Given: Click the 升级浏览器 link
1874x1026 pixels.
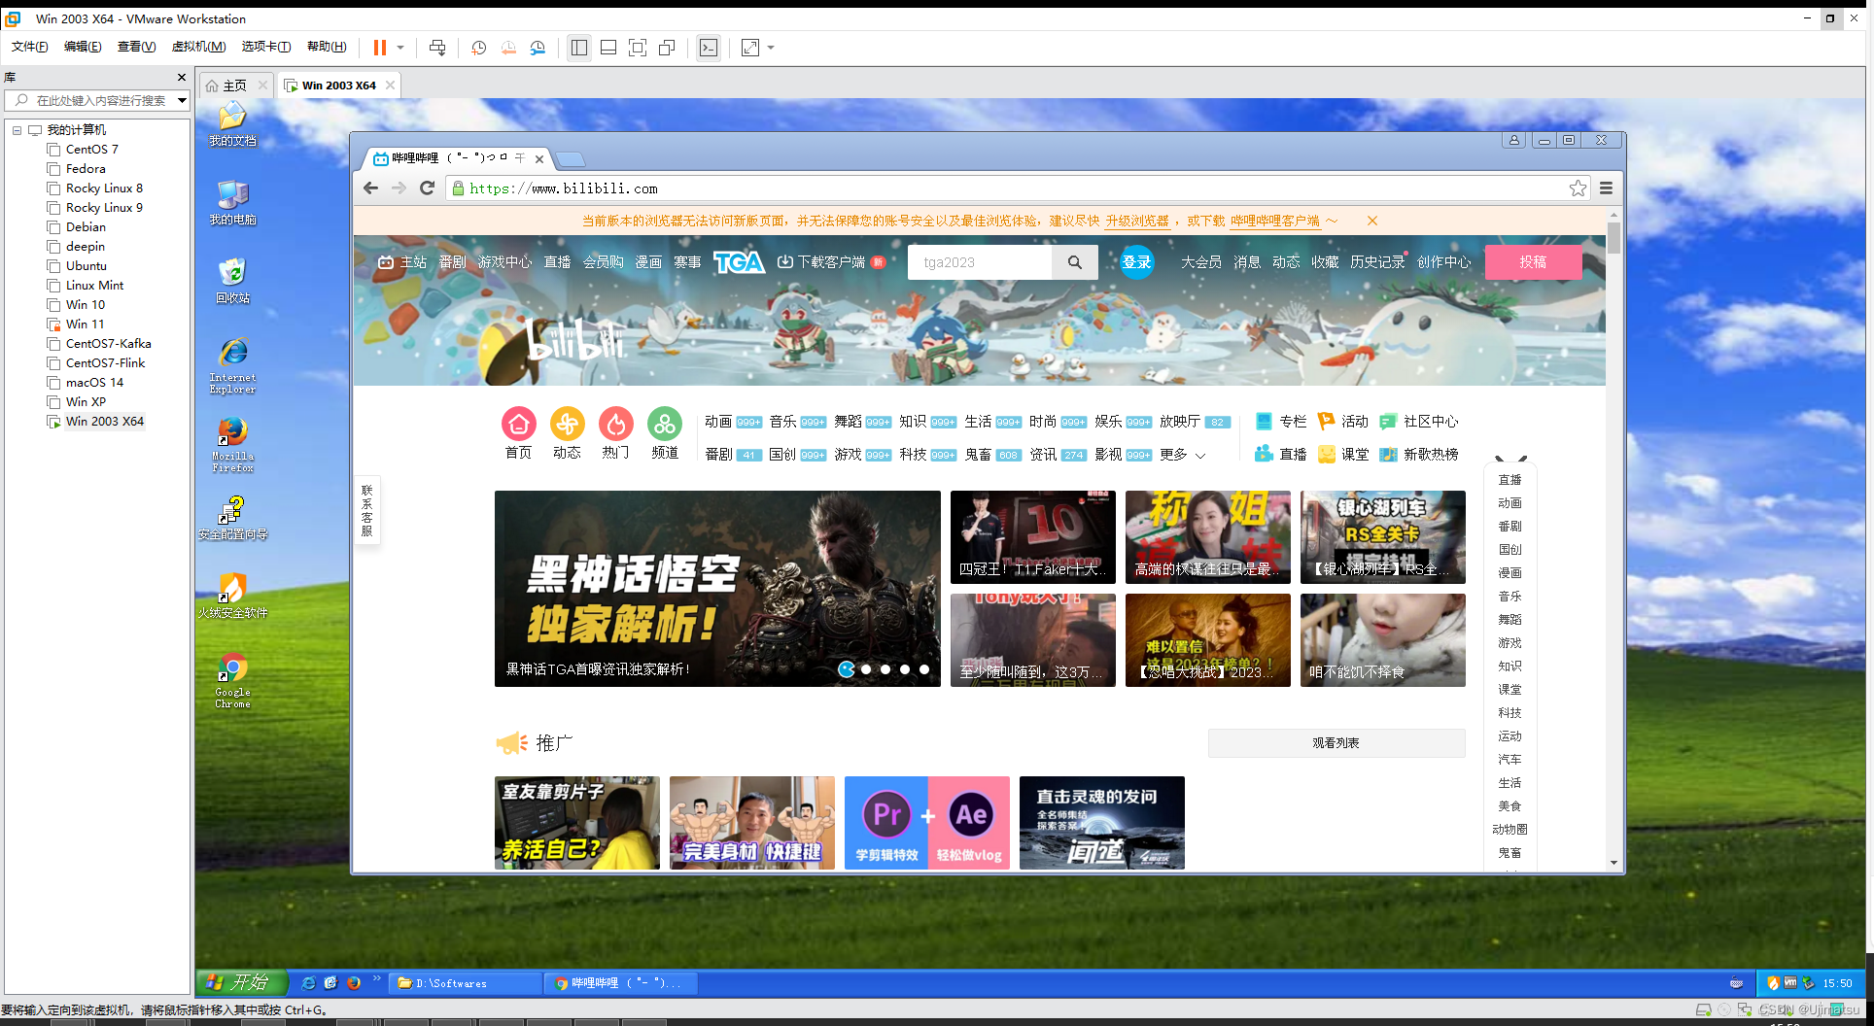Looking at the screenshot, I should 1136,222.
